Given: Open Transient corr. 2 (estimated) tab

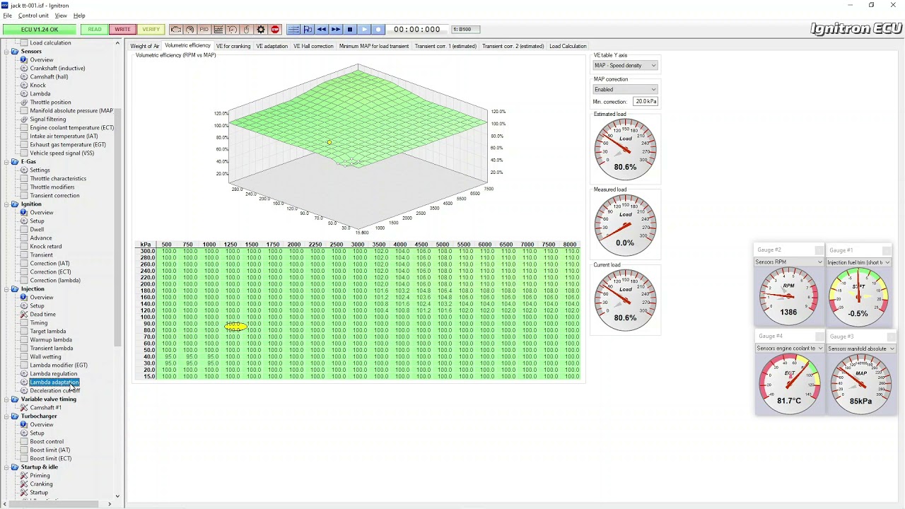Looking at the screenshot, I should click(513, 46).
